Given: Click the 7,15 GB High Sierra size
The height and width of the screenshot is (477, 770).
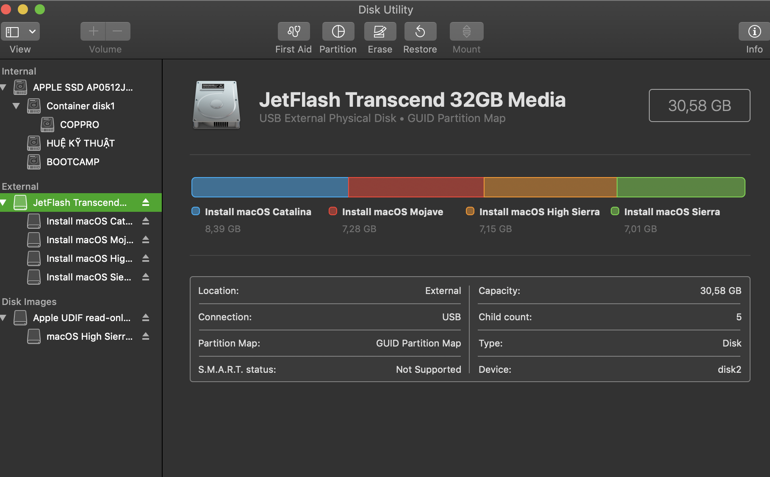Looking at the screenshot, I should pos(496,229).
